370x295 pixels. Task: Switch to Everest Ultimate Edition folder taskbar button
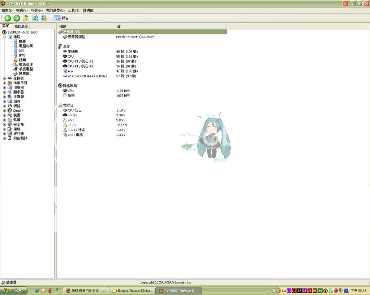click(132, 291)
